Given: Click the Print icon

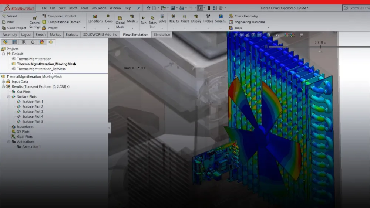Looking at the screenshot, I should point(181,8).
